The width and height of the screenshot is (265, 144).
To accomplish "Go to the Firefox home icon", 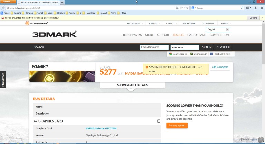I will click(262, 8).
